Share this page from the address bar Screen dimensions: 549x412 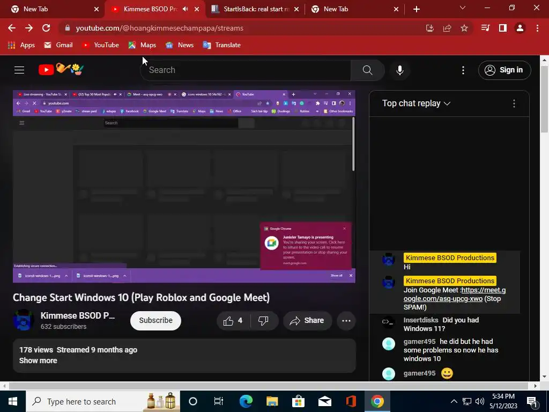pyautogui.click(x=447, y=28)
